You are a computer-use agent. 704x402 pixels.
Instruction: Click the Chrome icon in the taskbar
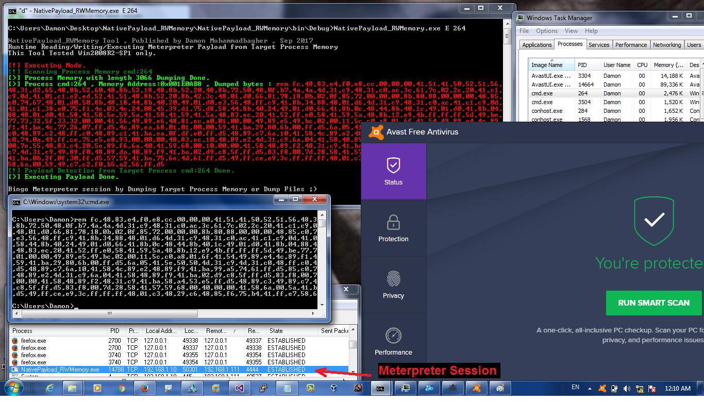(121, 388)
